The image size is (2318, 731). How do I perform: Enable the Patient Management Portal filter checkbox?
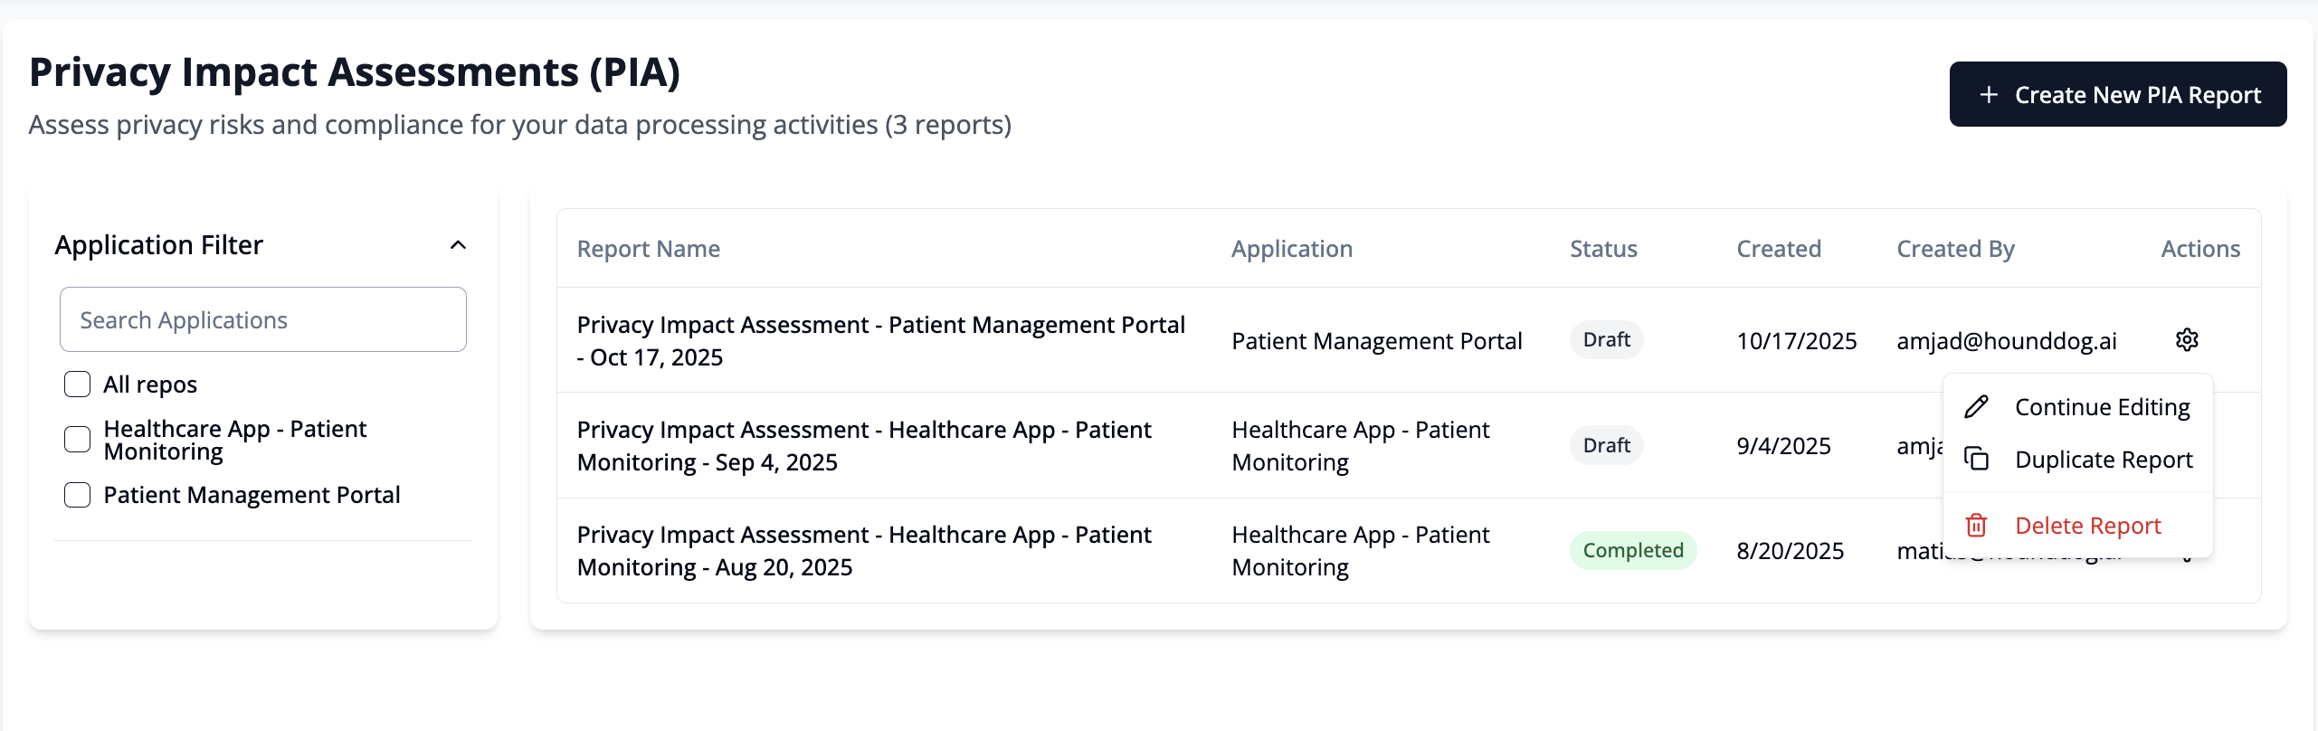(78, 495)
